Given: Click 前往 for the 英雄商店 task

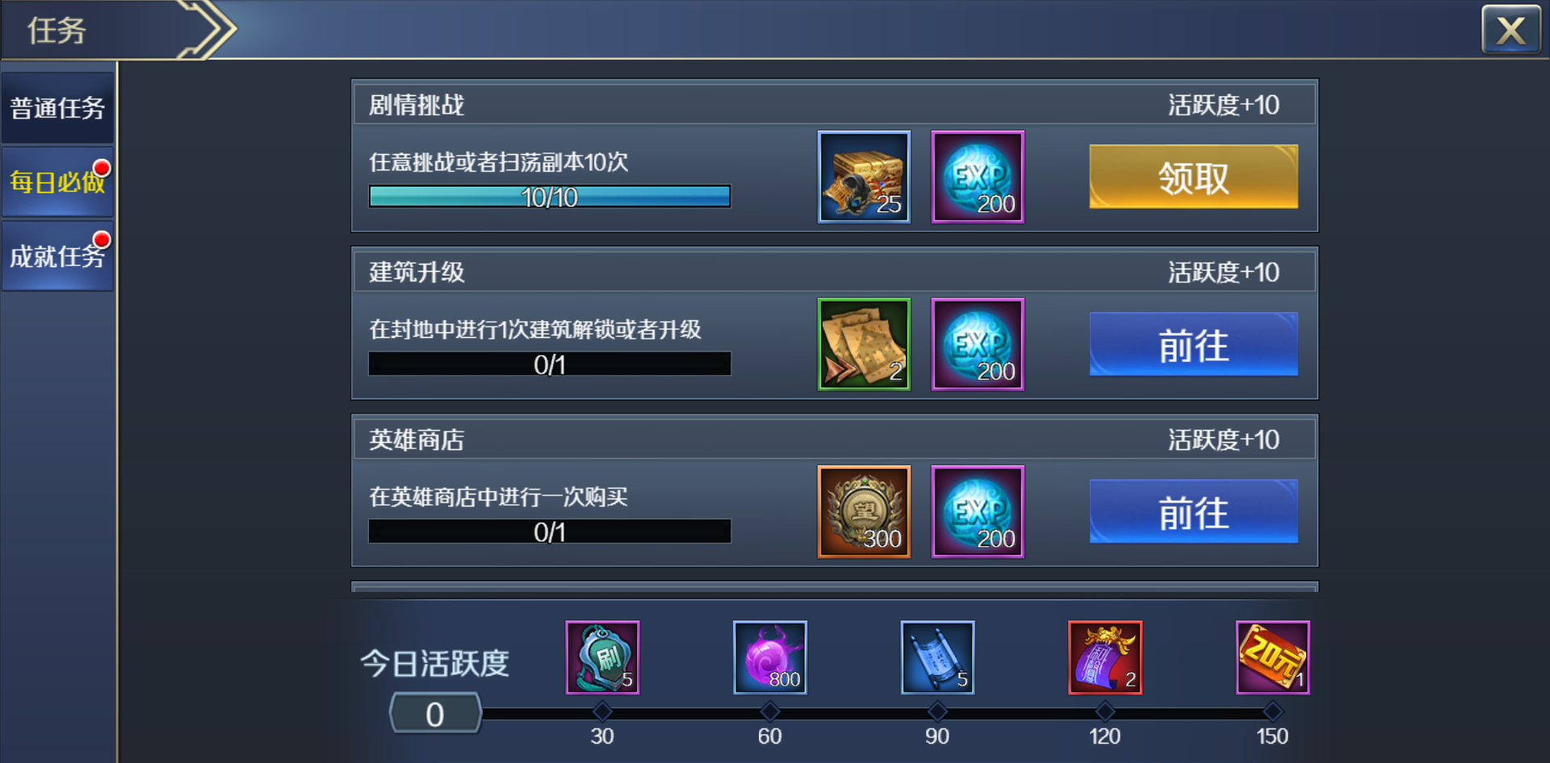Looking at the screenshot, I should coord(1193,511).
